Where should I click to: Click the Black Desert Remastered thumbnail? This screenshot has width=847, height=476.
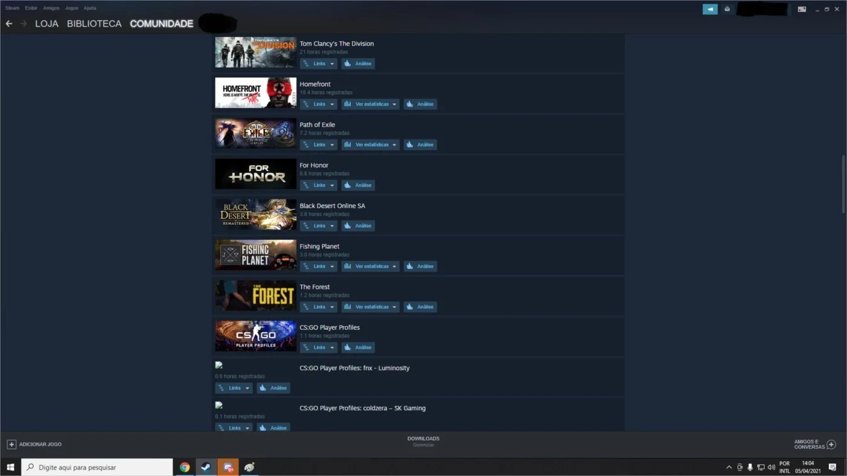256,214
